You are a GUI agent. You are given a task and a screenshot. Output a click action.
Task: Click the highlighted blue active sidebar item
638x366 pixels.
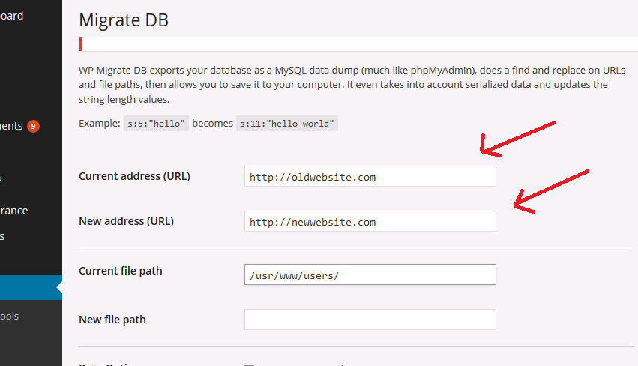pyautogui.click(x=30, y=287)
